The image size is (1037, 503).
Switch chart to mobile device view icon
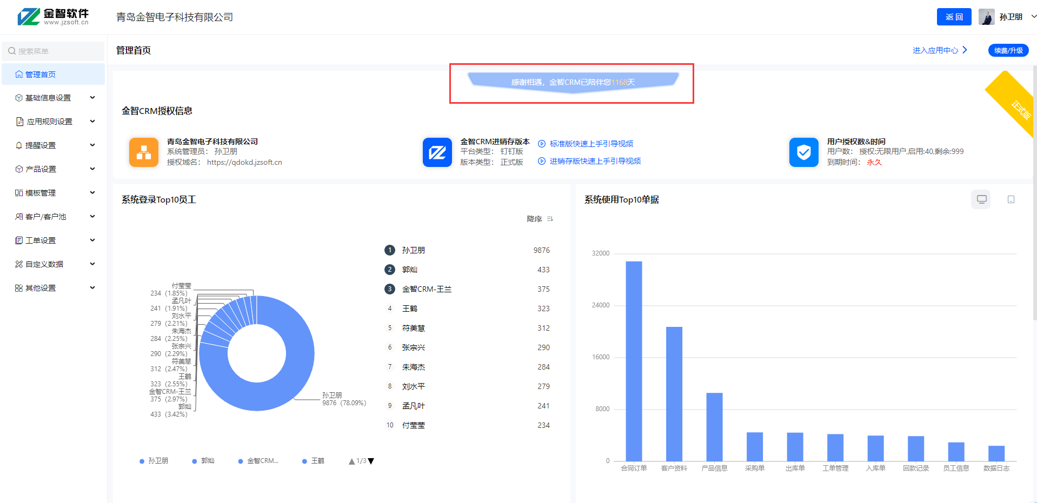coord(1011,199)
